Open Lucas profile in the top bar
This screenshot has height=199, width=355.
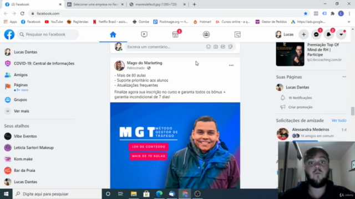(285, 34)
